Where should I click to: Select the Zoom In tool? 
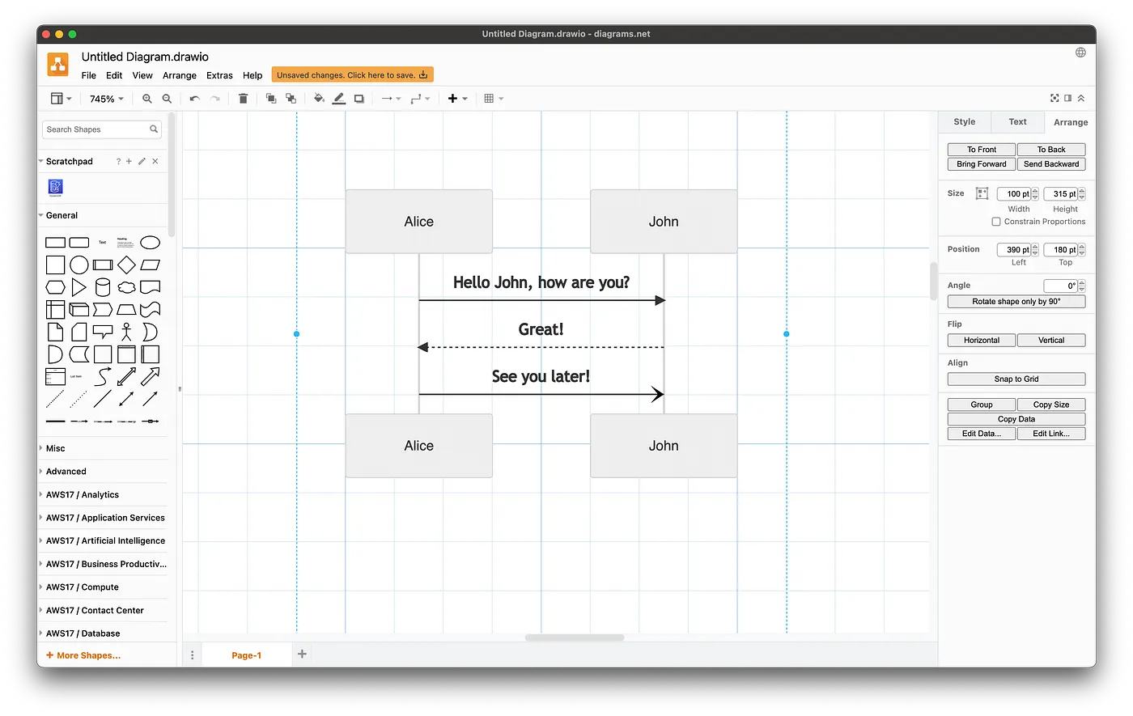(146, 98)
